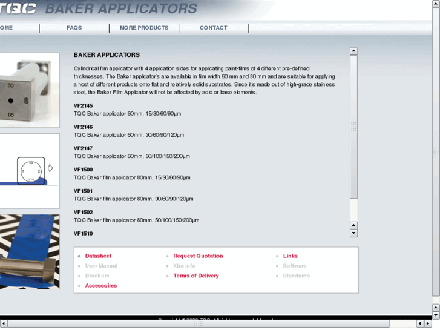Screen dimensions: 440x330
Task: Click the browser horizontal scrollbar thumb
Action: [199, 323]
